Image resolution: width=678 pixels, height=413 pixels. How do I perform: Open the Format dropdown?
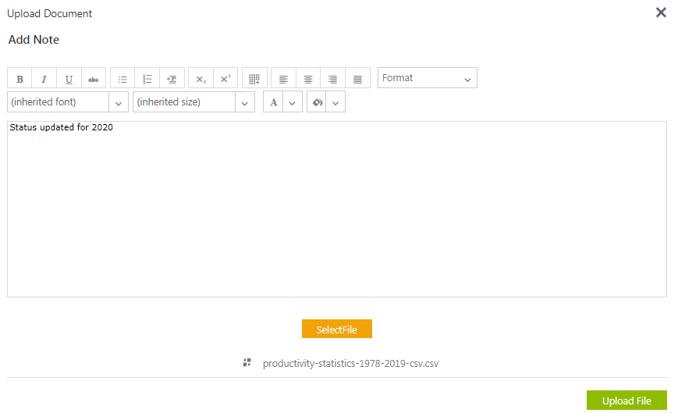click(x=427, y=78)
